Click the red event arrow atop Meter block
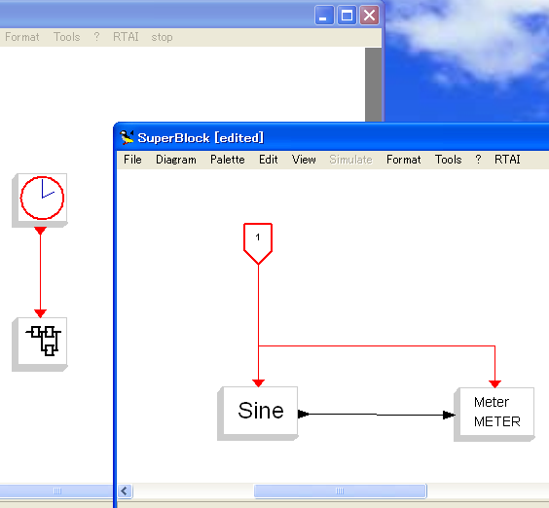 495,384
